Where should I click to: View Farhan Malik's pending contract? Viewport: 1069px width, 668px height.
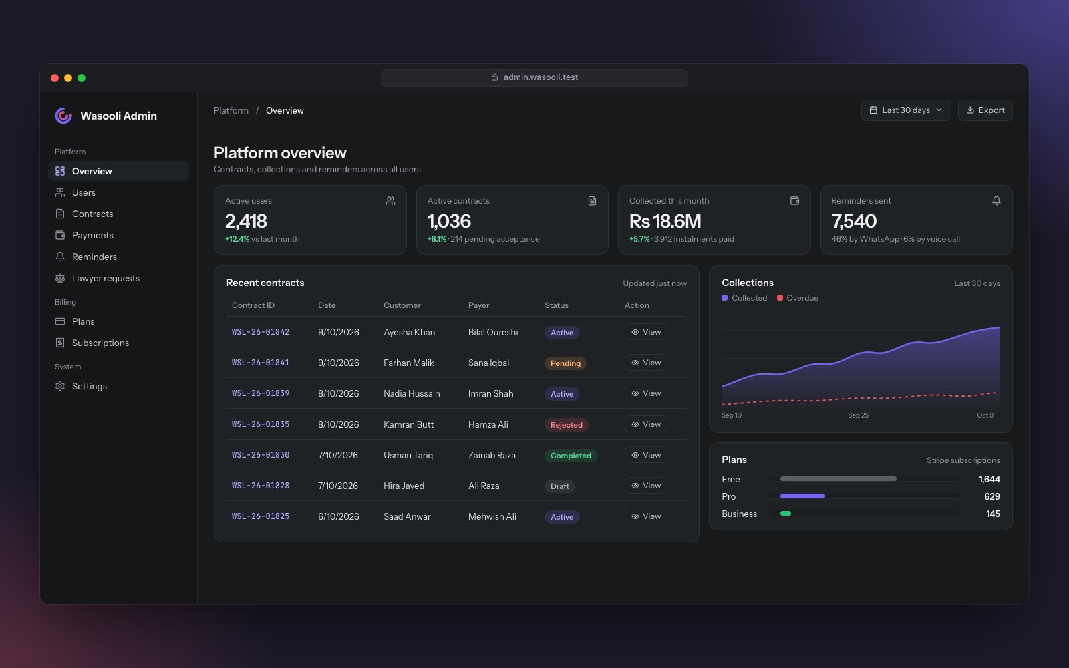click(646, 363)
